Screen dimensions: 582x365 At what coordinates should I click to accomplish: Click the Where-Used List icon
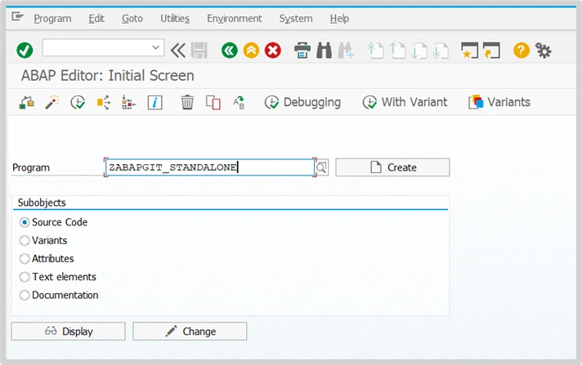104,102
